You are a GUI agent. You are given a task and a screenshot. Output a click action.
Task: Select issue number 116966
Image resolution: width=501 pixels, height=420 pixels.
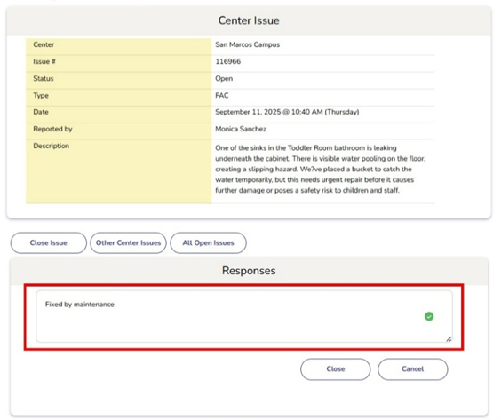pyautogui.click(x=227, y=61)
